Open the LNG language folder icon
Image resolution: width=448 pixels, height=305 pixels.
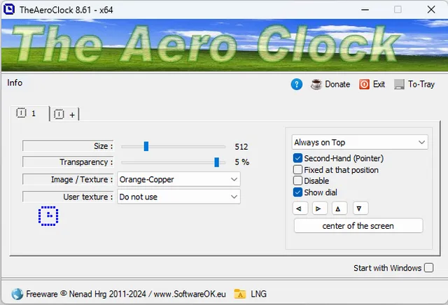click(239, 294)
